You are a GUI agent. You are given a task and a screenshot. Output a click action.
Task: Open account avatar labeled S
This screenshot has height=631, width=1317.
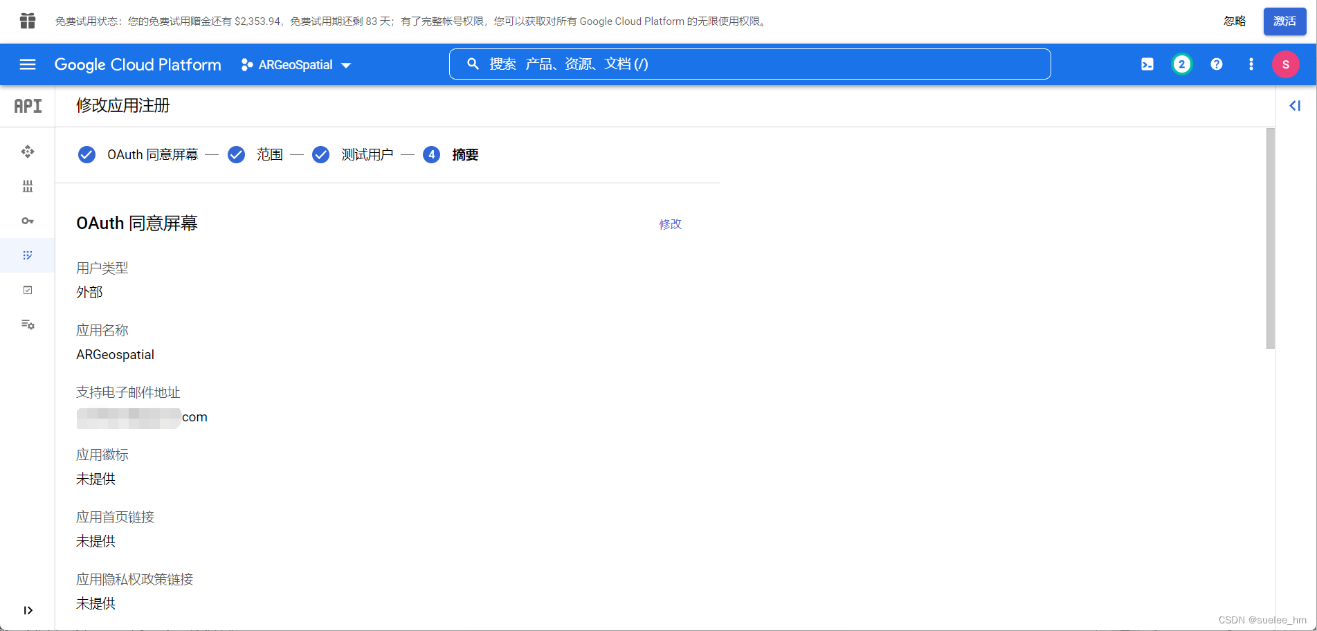(1286, 64)
